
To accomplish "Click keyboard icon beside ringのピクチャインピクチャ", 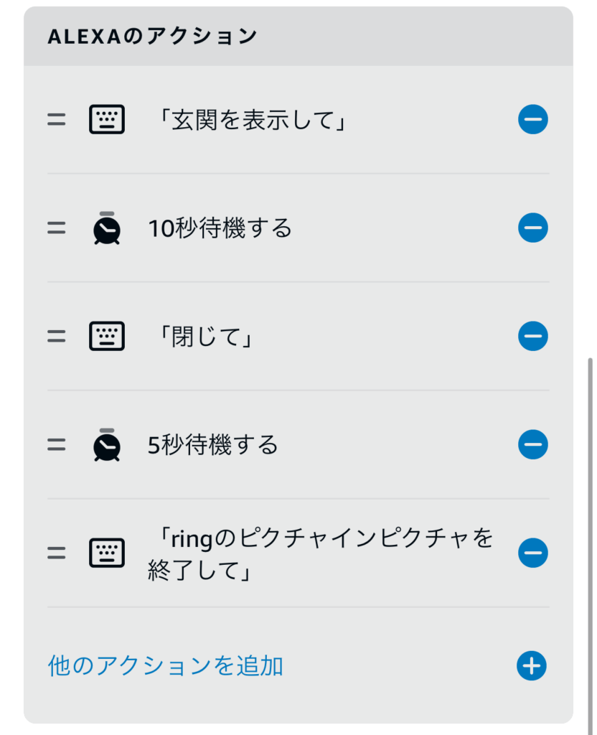I will pyautogui.click(x=107, y=553).
